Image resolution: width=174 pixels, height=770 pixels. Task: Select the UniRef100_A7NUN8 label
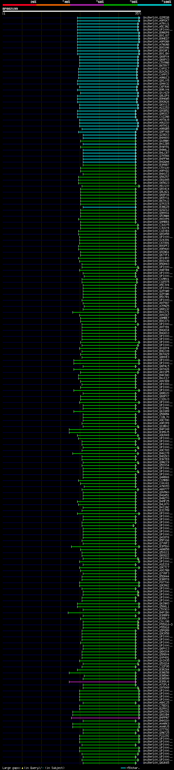coord(156,45)
